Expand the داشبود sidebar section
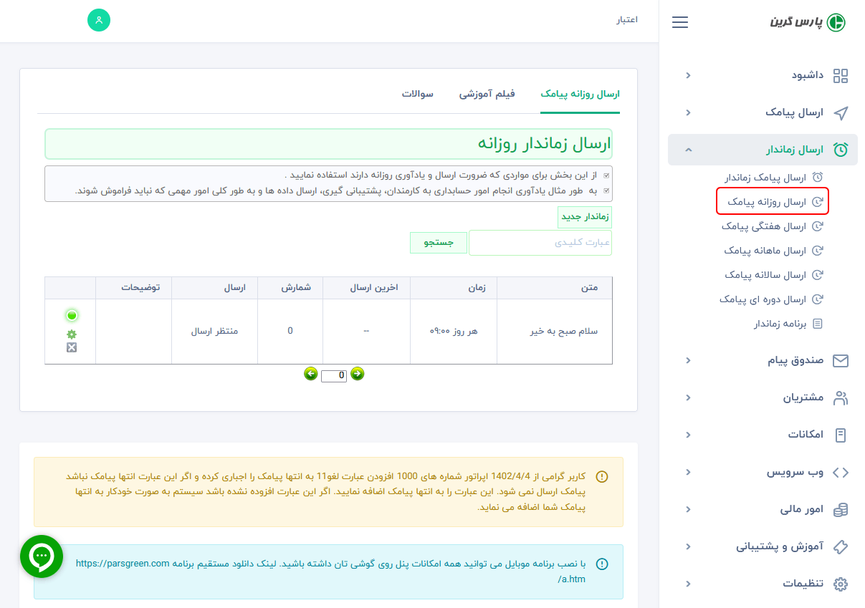The width and height of the screenshot is (865, 608). click(x=688, y=75)
